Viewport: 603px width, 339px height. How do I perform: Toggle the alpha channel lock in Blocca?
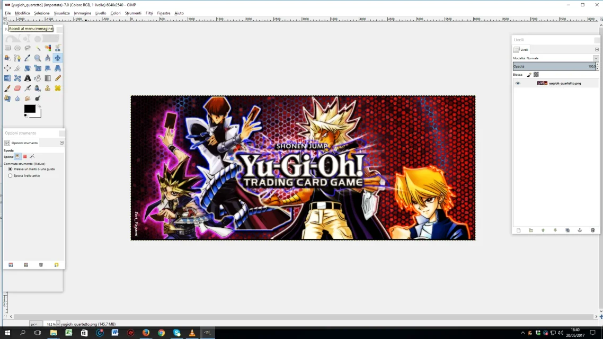point(536,74)
